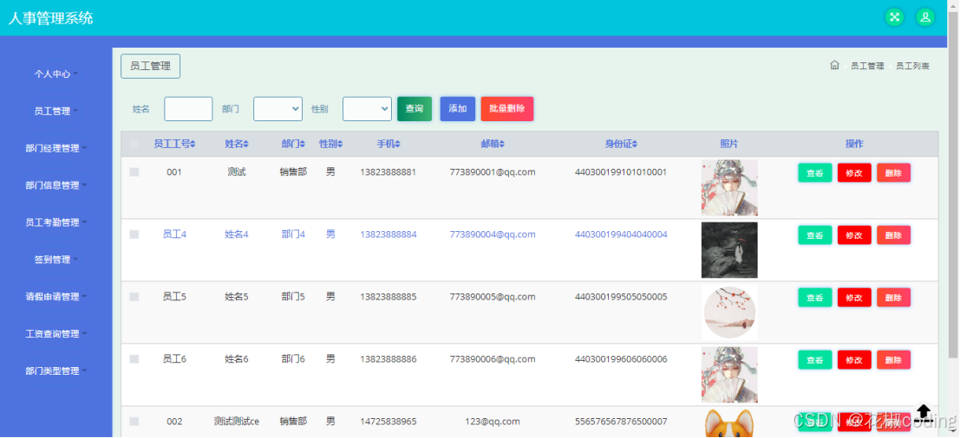
Task: Click email 773890004@qq.com cell
Action: coord(493,235)
